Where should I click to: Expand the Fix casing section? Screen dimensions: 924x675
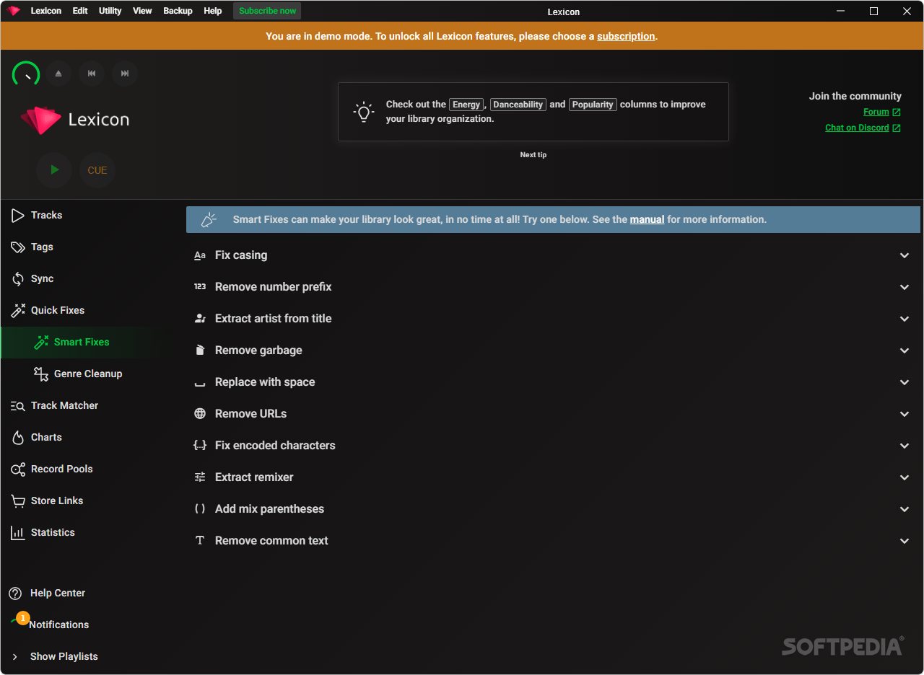553,255
